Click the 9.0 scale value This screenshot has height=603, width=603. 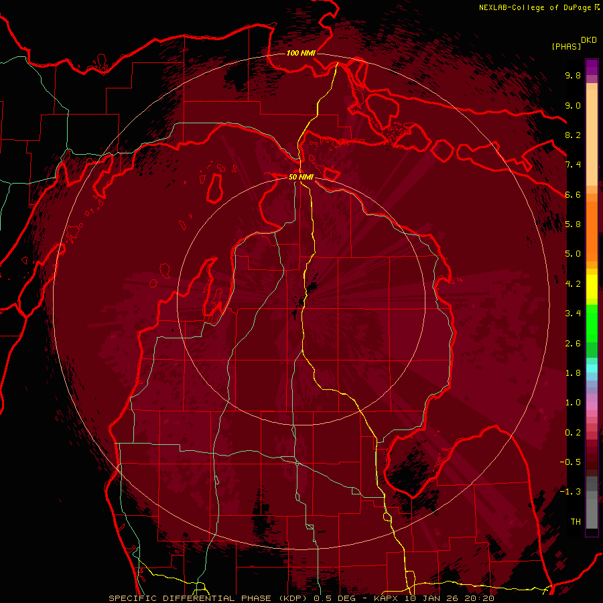tap(573, 105)
